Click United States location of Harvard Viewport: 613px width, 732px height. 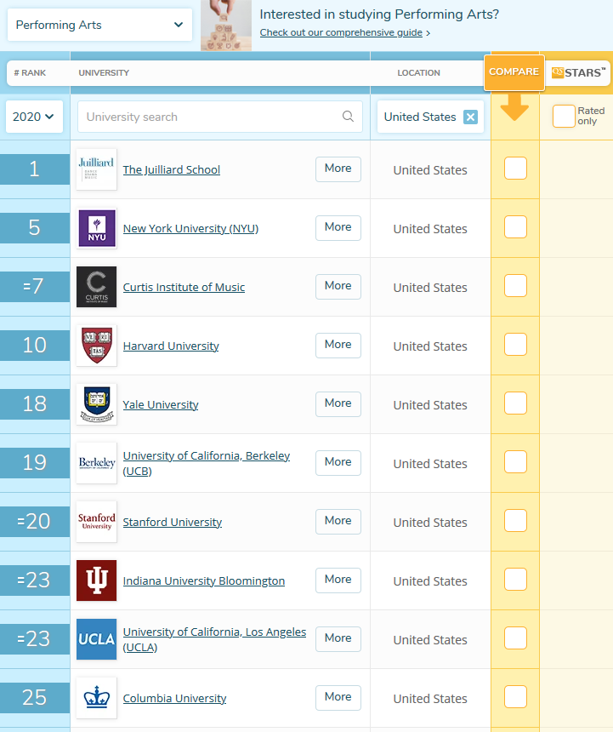[x=430, y=346]
